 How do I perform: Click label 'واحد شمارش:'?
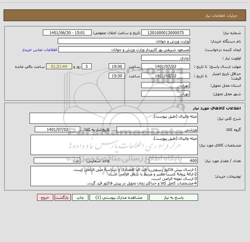point(98,161)
